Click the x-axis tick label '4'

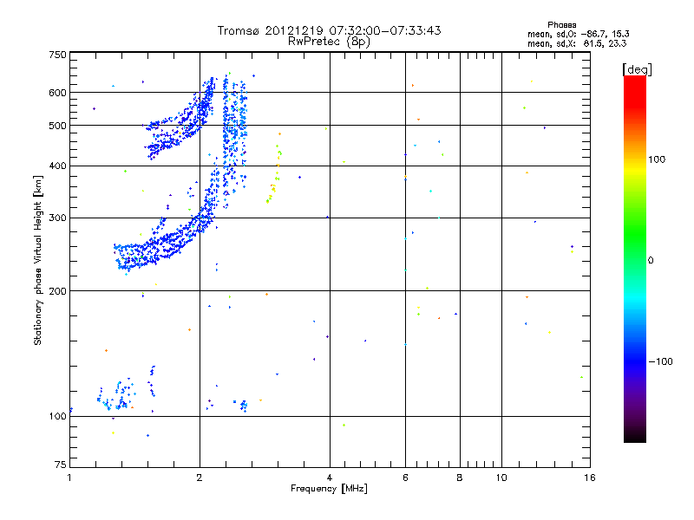[x=330, y=478]
